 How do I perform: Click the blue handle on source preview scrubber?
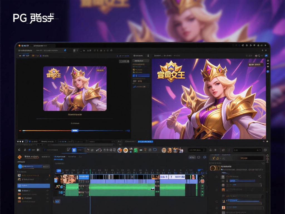[75, 130]
